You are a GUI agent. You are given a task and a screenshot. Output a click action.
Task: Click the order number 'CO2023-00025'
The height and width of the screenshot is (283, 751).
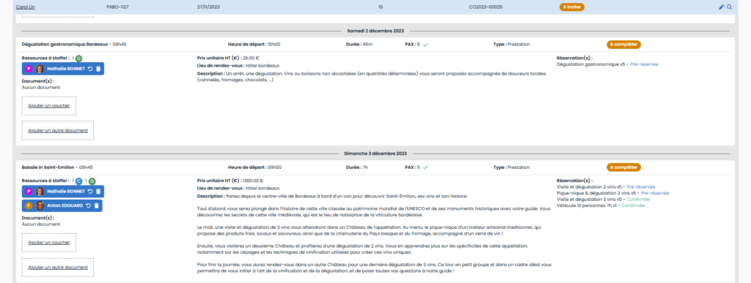[486, 7]
